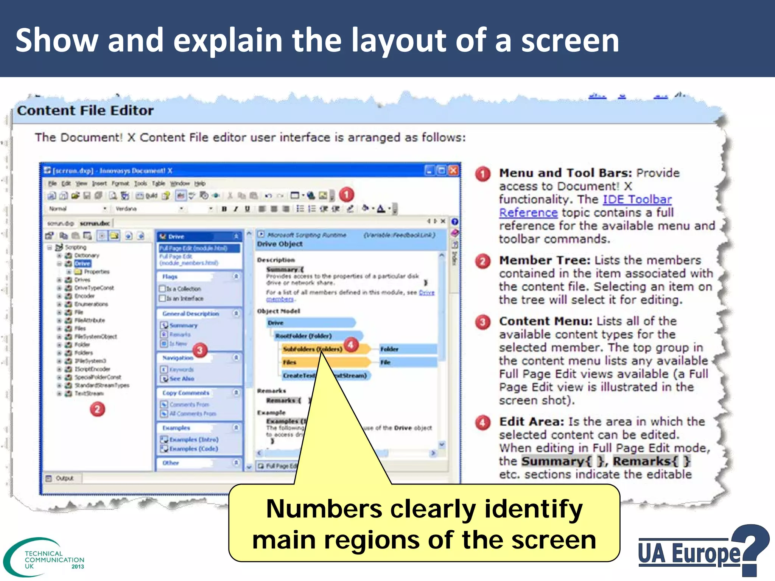Viewport: 775px width, 581px height.
Task: Collapse the Drive tree node
Action: click(59, 264)
